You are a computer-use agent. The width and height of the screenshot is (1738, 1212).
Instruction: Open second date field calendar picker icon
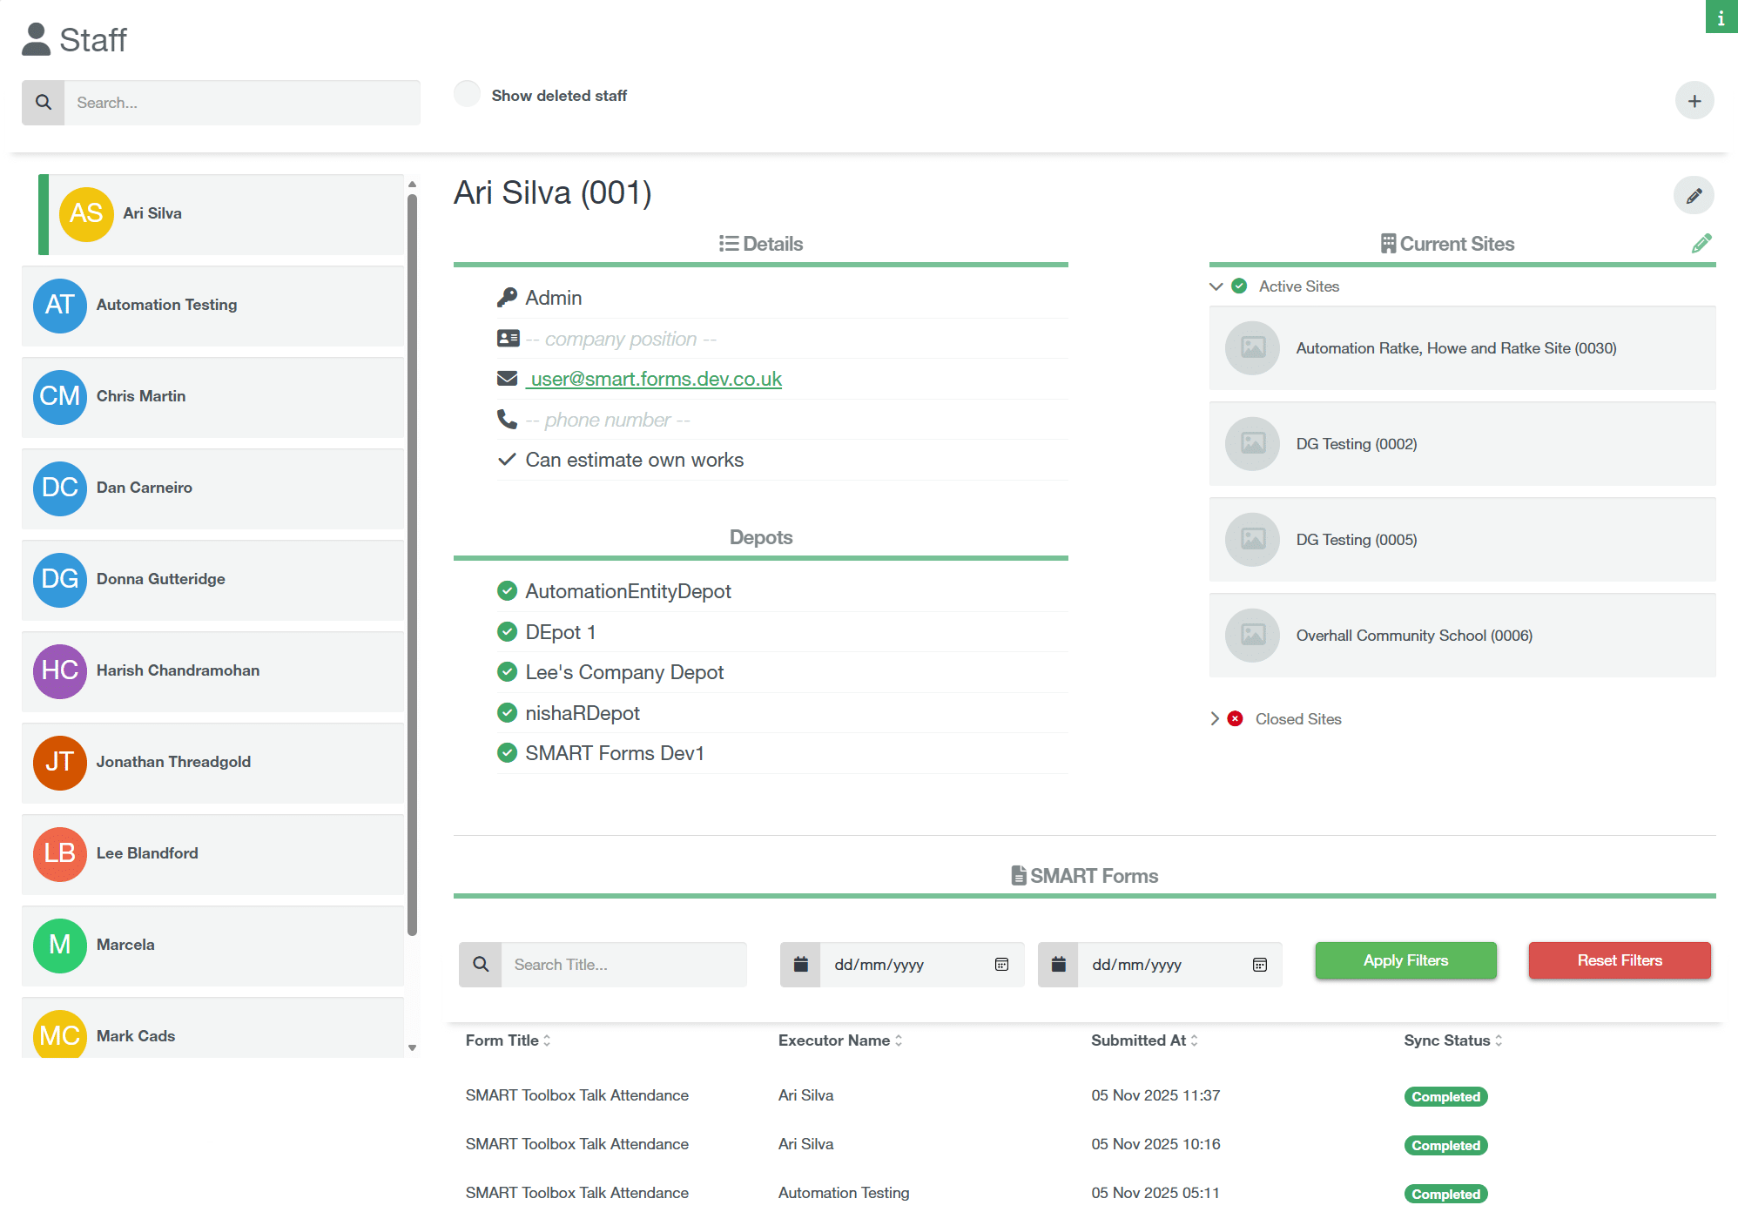click(1259, 965)
